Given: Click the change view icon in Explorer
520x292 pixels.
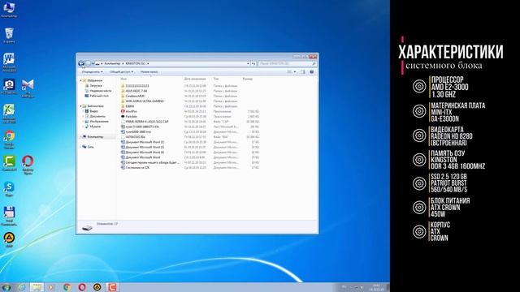Looking at the screenshot, I should point(289,72).
